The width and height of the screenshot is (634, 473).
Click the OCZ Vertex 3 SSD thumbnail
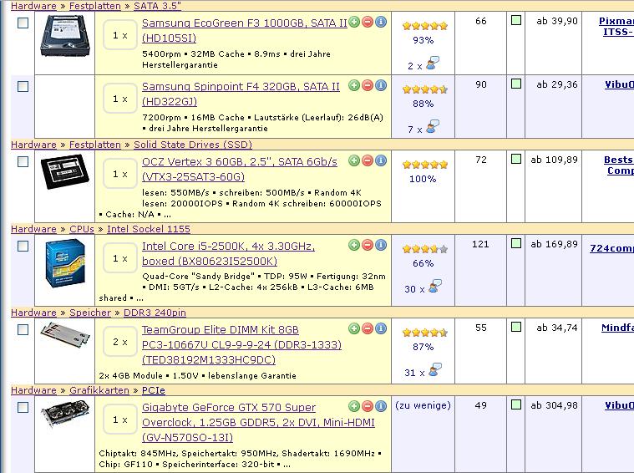[x=64, y=171]
